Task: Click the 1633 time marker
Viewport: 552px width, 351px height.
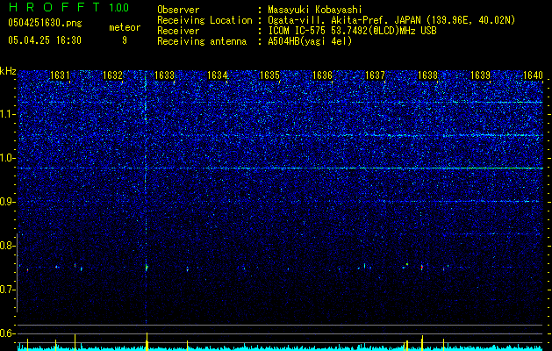Action: point(165,75)
